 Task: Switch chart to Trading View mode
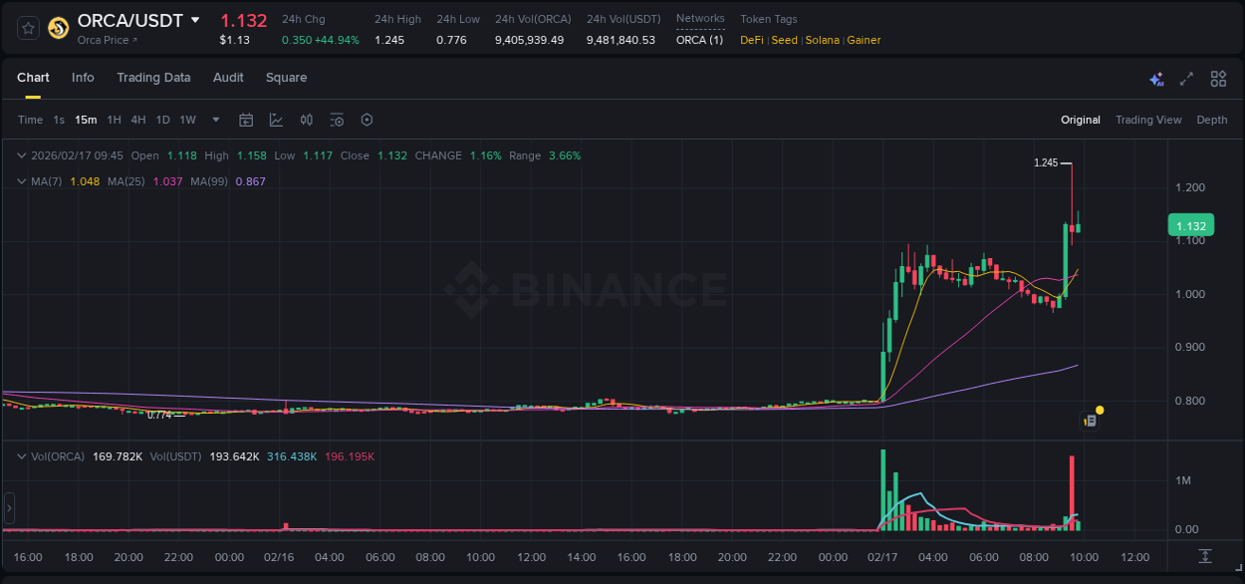1147,120
